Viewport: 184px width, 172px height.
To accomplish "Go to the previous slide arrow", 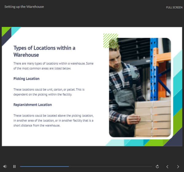I will (x=167, y=166).
